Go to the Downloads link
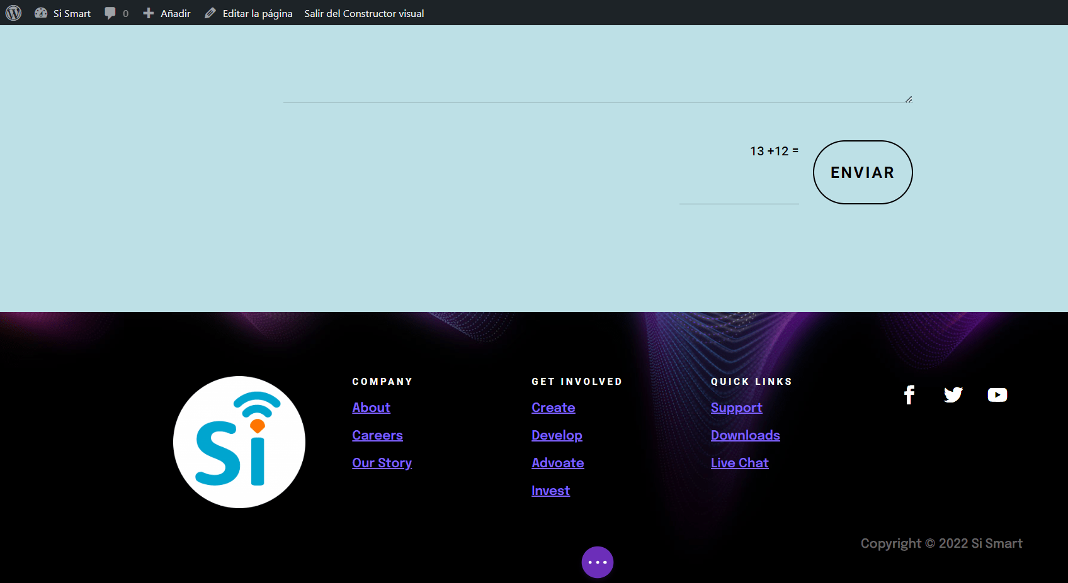 pos(745,435)
